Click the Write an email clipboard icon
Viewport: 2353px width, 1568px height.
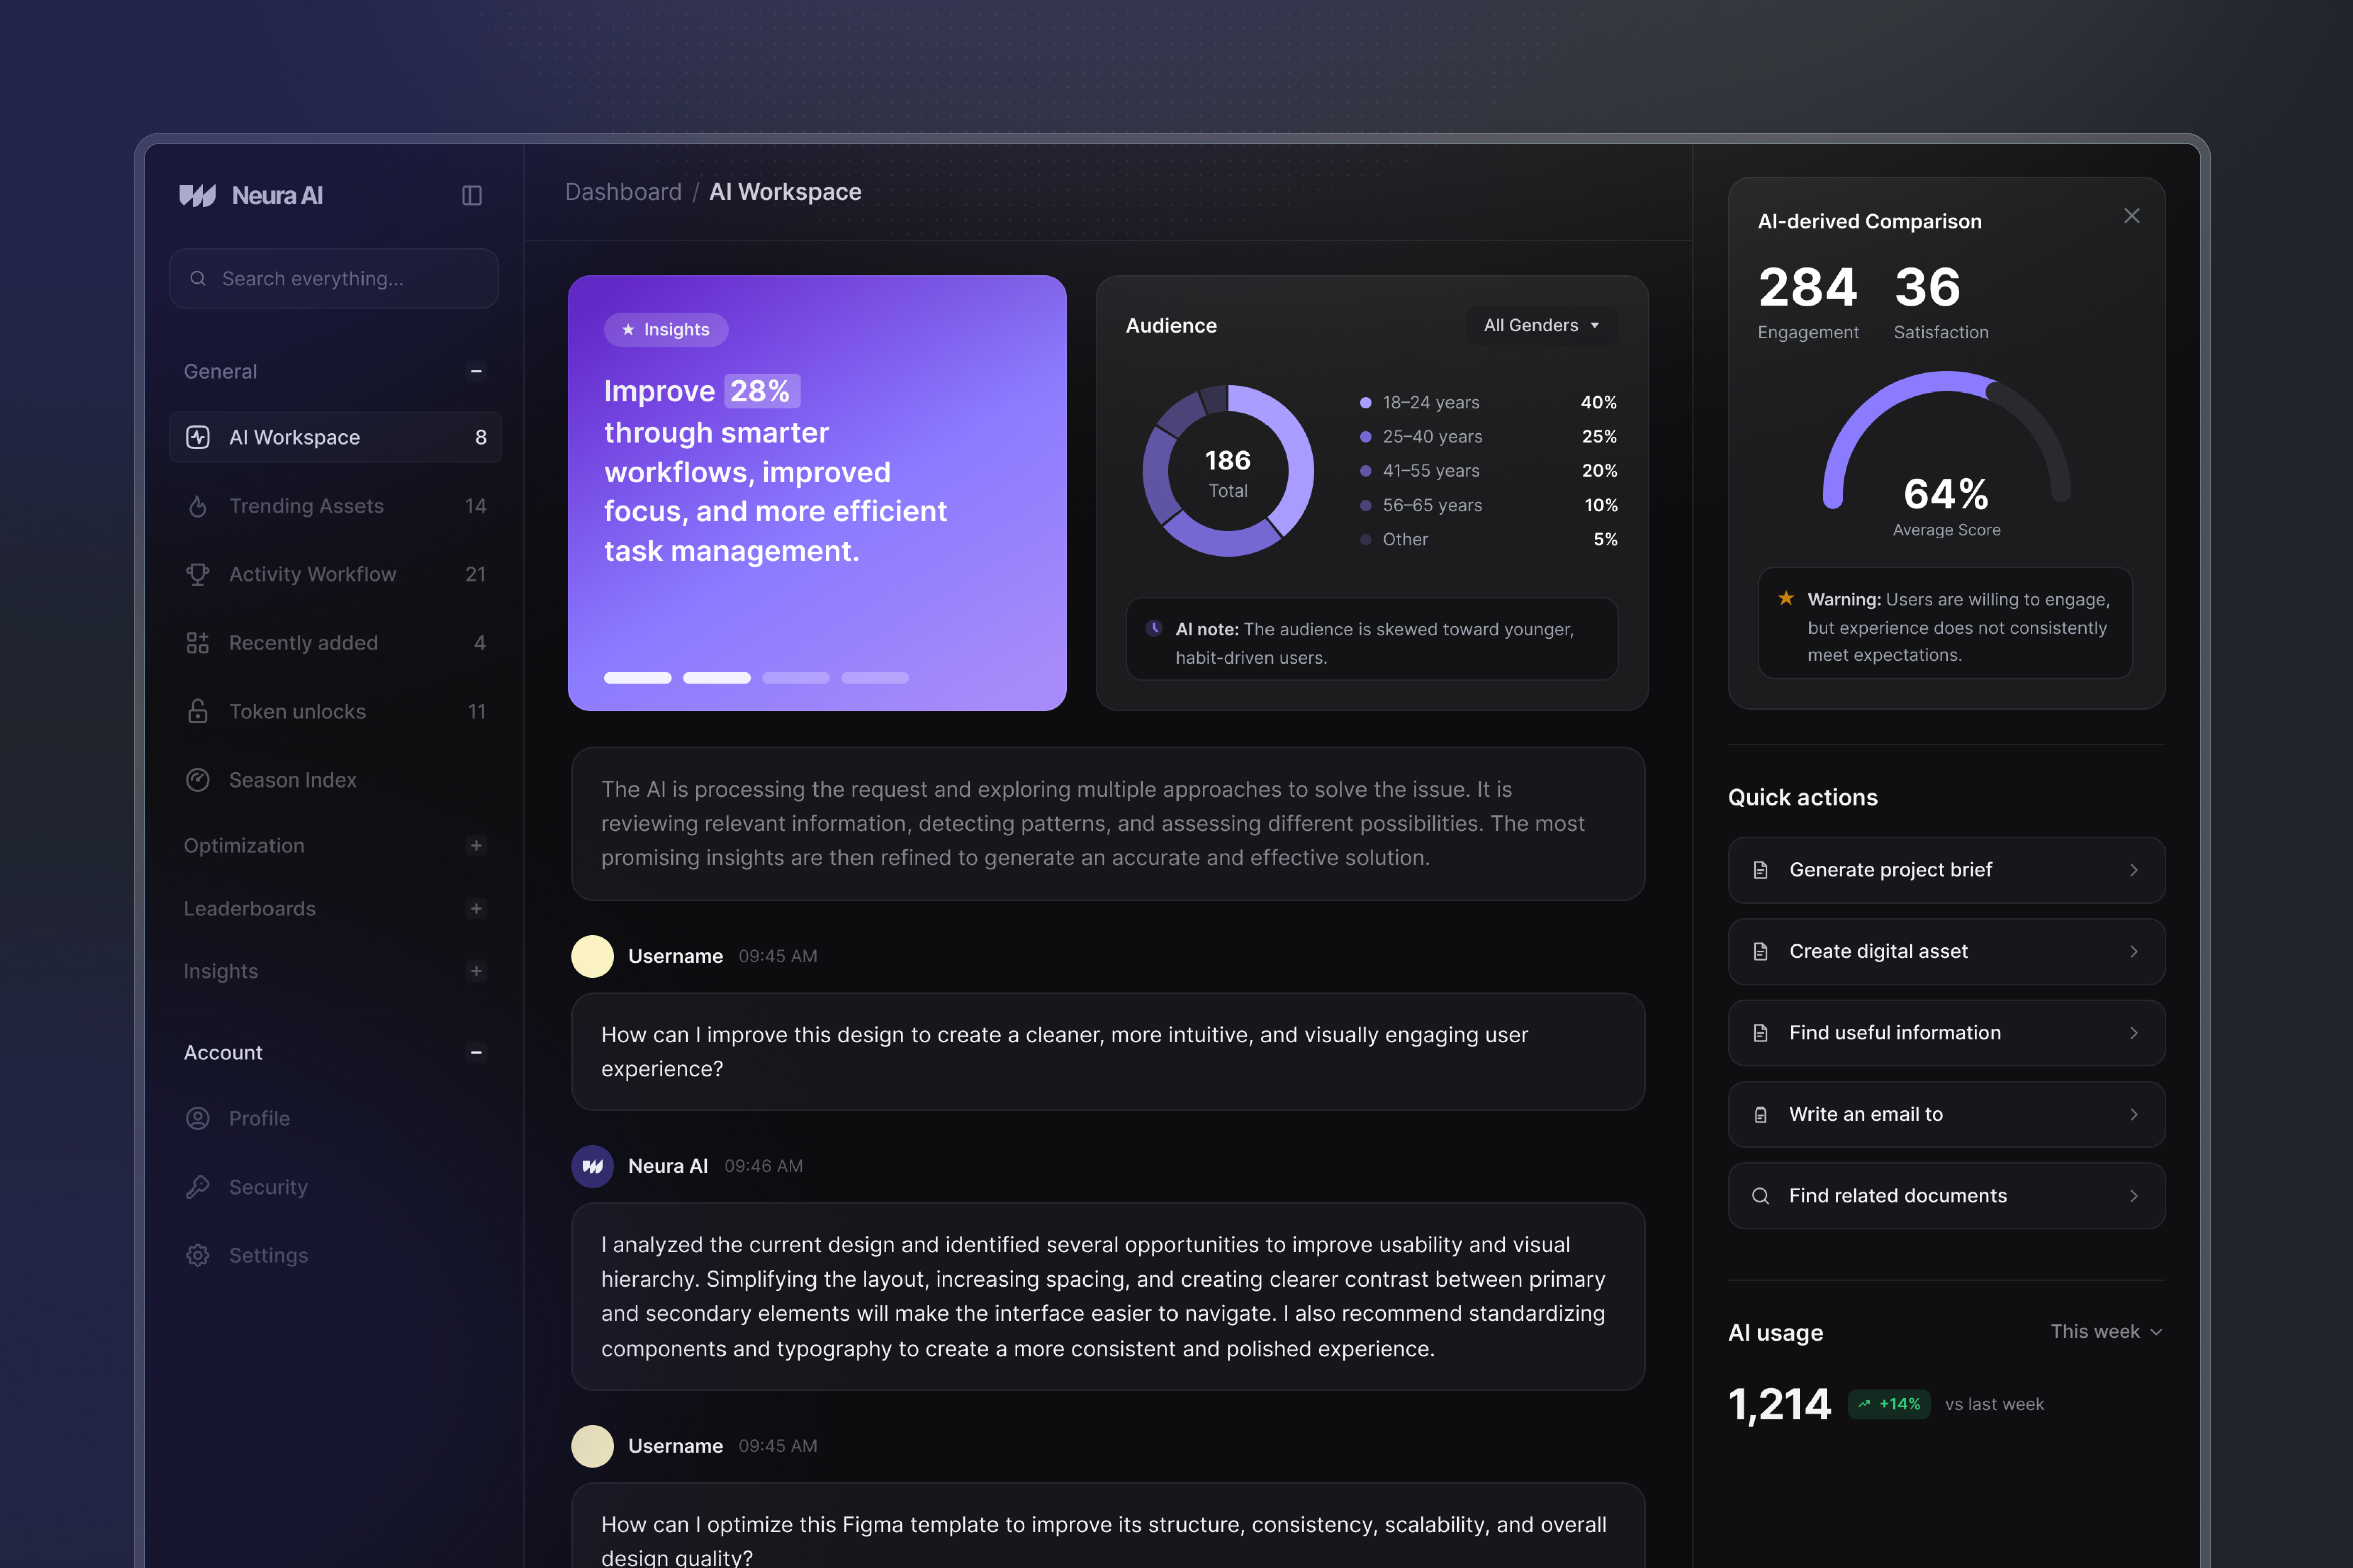pos(1761,1114)
